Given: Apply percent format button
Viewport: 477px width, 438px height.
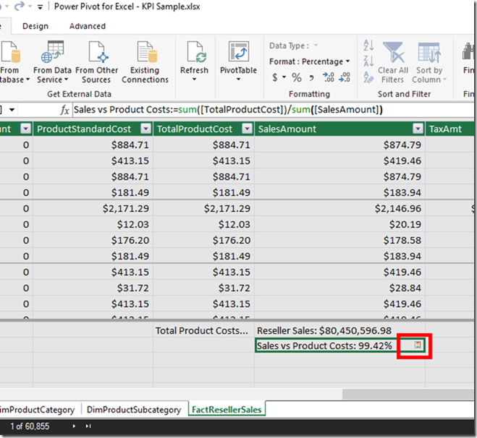Looking at the screenshot, I should pos(297,77).
